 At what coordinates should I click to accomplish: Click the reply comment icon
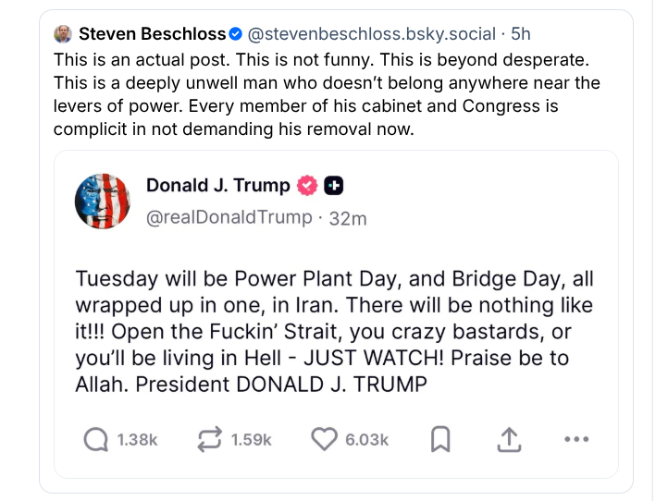(97, 440)
